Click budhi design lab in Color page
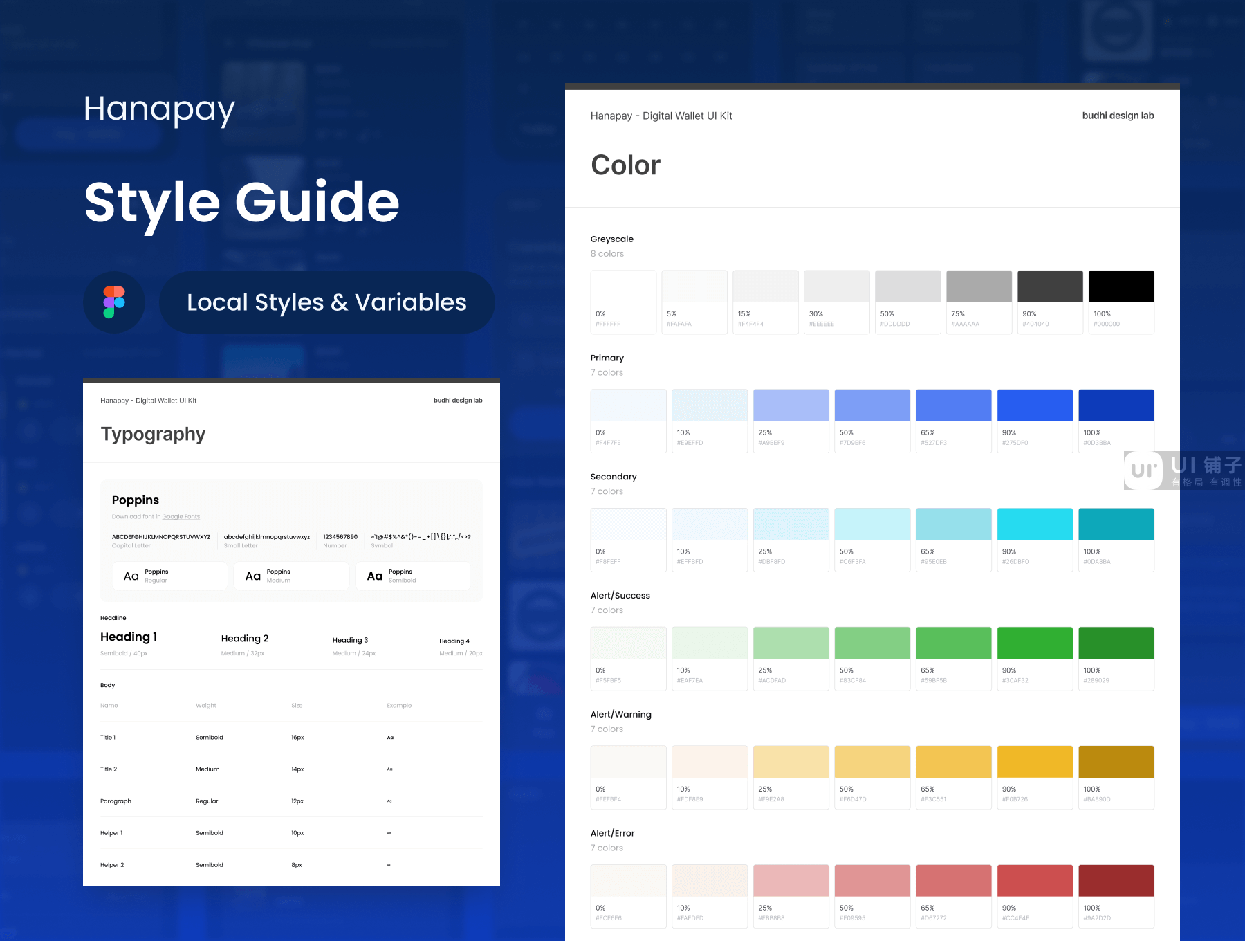Image resolution: width=1245 pixels, height=941 pixels. (1118, 116)
